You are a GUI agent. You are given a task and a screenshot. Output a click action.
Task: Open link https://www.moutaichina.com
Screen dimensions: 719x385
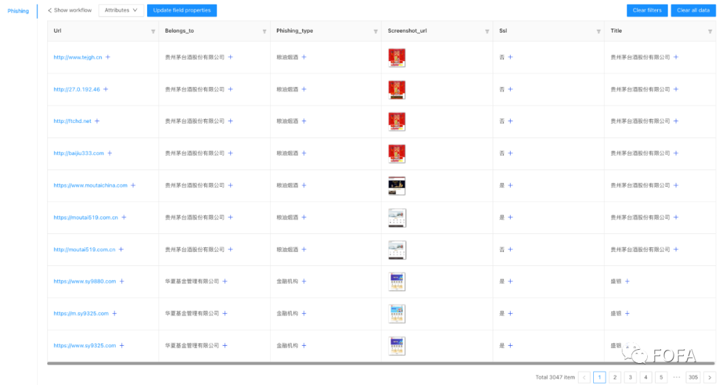point(91,186)
